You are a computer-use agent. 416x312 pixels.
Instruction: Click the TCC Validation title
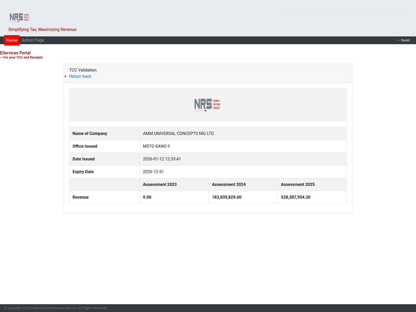point(83,70)
